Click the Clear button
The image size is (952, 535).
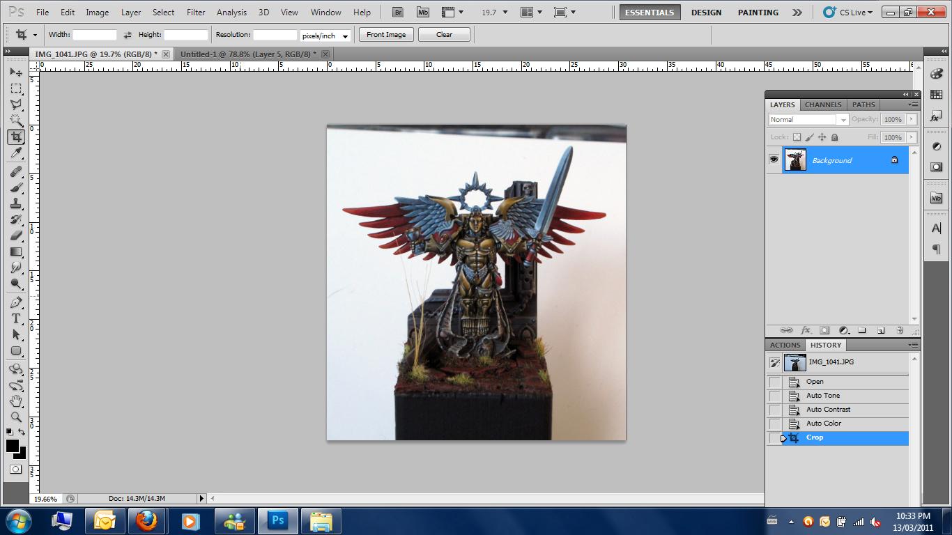click(x=444, y=35)
